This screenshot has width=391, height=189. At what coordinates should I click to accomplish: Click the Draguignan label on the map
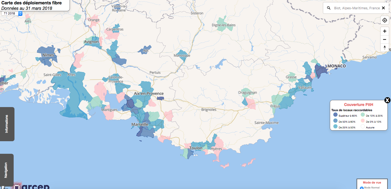click(x=248, y=93)
